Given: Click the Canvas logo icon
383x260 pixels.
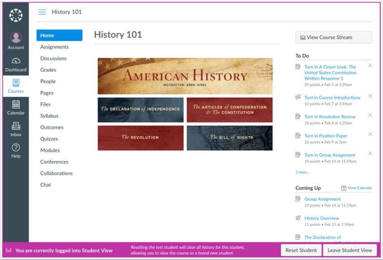Looking at the screenshot, I should [16, 15].
